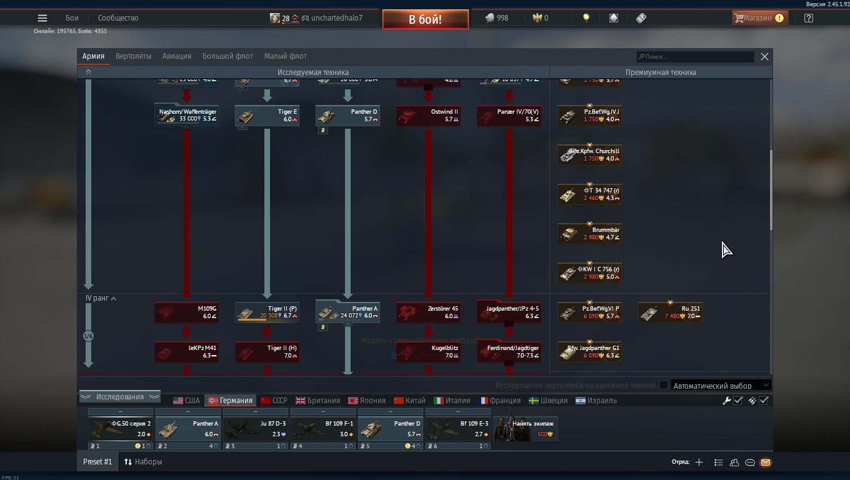The height and width of the screenshot is (480, 850).
Task: Open the inventory ticket icon
Action: pos(641,18)
